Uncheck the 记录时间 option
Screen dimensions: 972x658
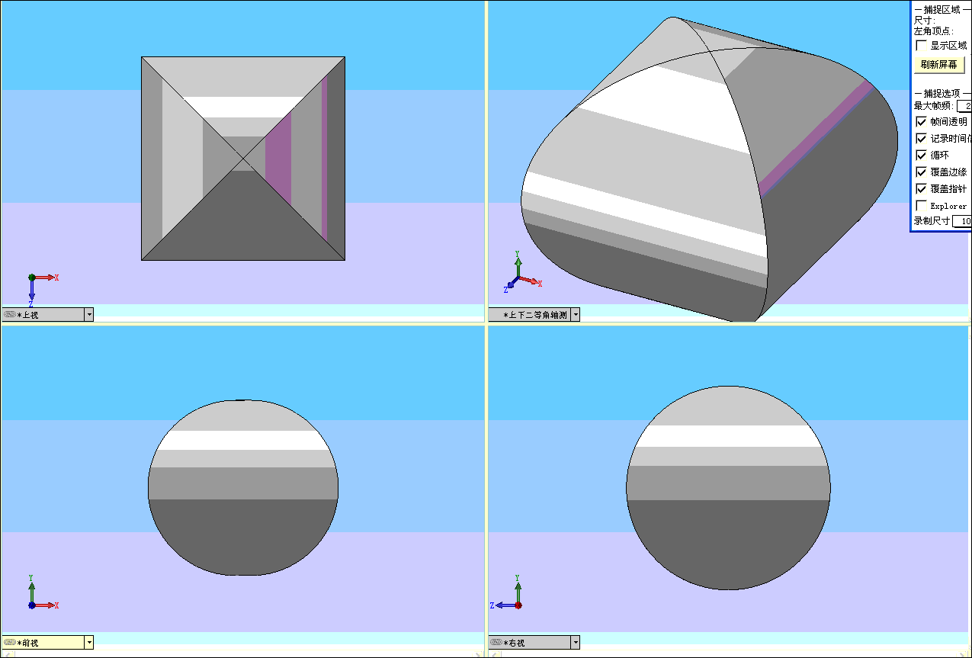(x=921, y=138)
